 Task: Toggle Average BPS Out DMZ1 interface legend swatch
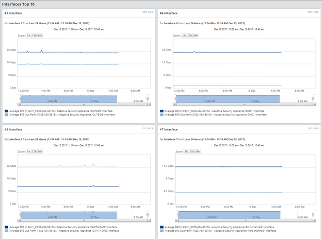click(162, 115)
